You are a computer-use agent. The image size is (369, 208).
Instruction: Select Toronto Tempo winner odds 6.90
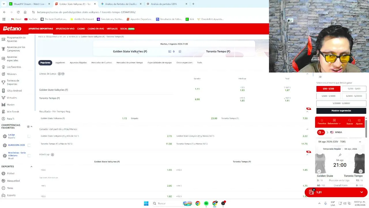(x=197, y=99)
